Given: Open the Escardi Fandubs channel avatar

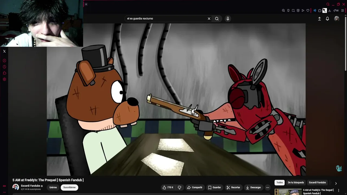Looking at the screenshot, I should pos(16,187).
